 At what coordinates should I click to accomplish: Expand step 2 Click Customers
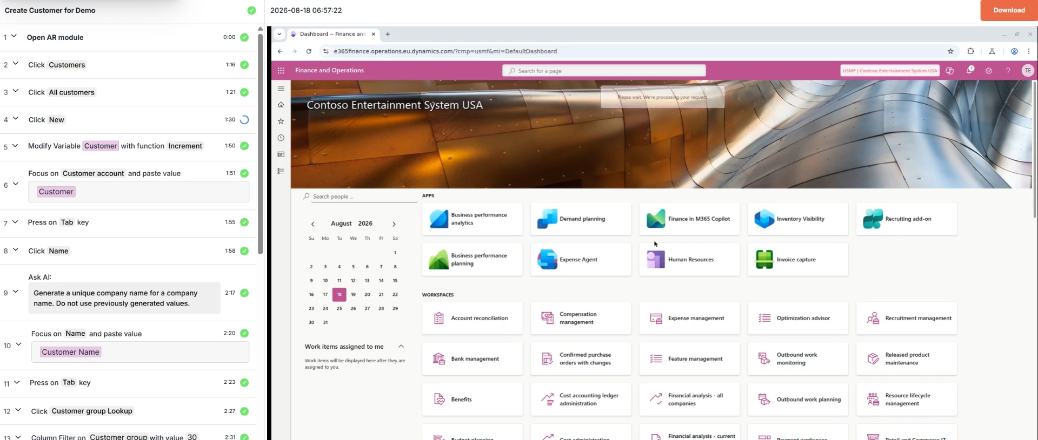[15, 64]
